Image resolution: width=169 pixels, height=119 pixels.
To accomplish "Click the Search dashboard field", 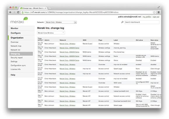I will click(142, 22).
